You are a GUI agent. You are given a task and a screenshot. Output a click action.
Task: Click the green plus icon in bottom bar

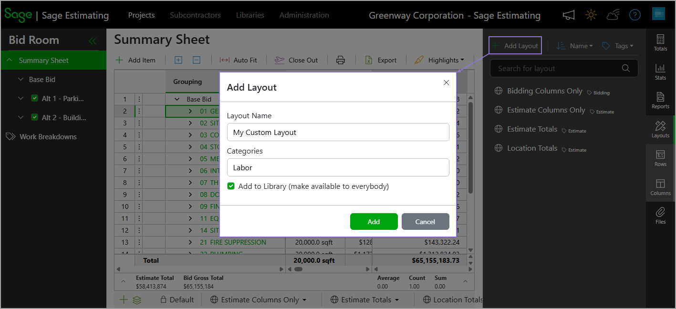[x=124, y=299]
